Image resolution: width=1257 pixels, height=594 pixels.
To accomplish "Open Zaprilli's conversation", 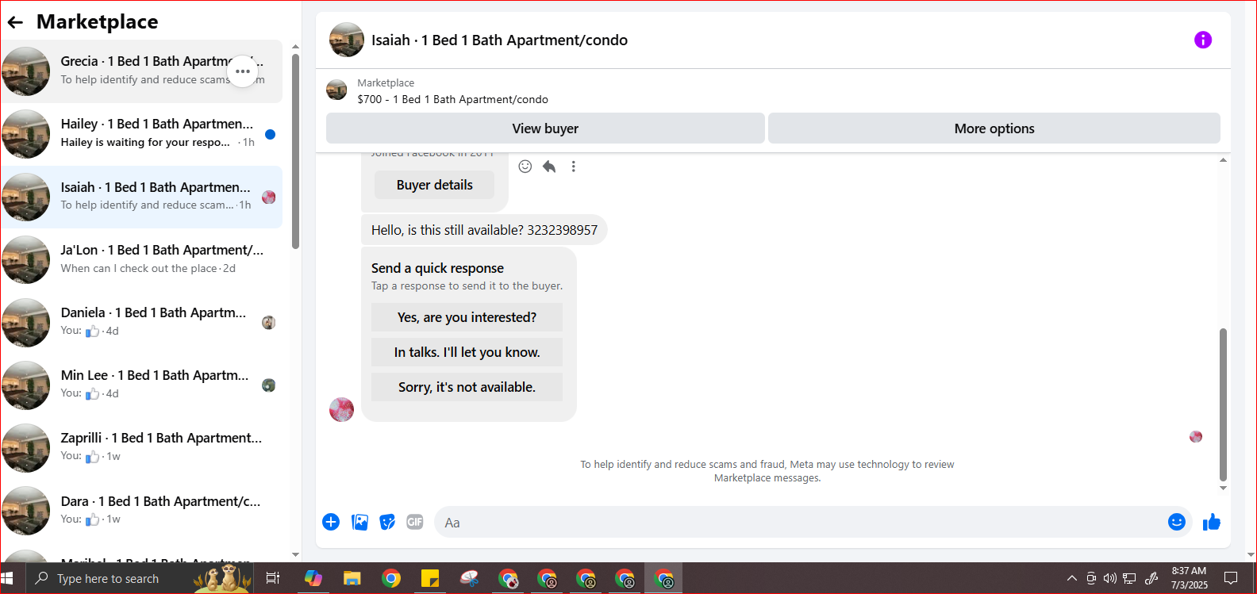I will point(141,447).
